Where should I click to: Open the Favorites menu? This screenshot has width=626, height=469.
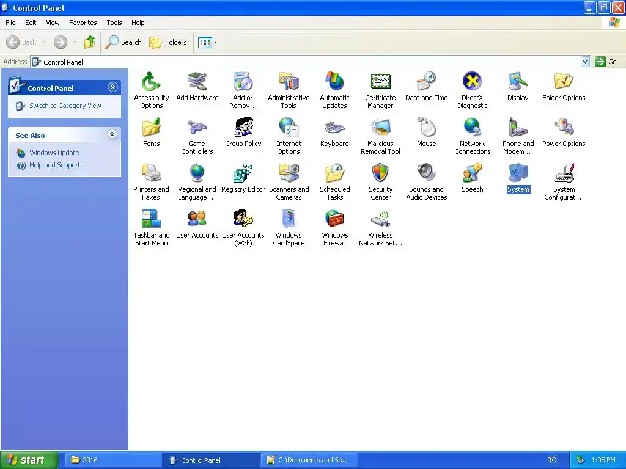(x=83, y=23)
